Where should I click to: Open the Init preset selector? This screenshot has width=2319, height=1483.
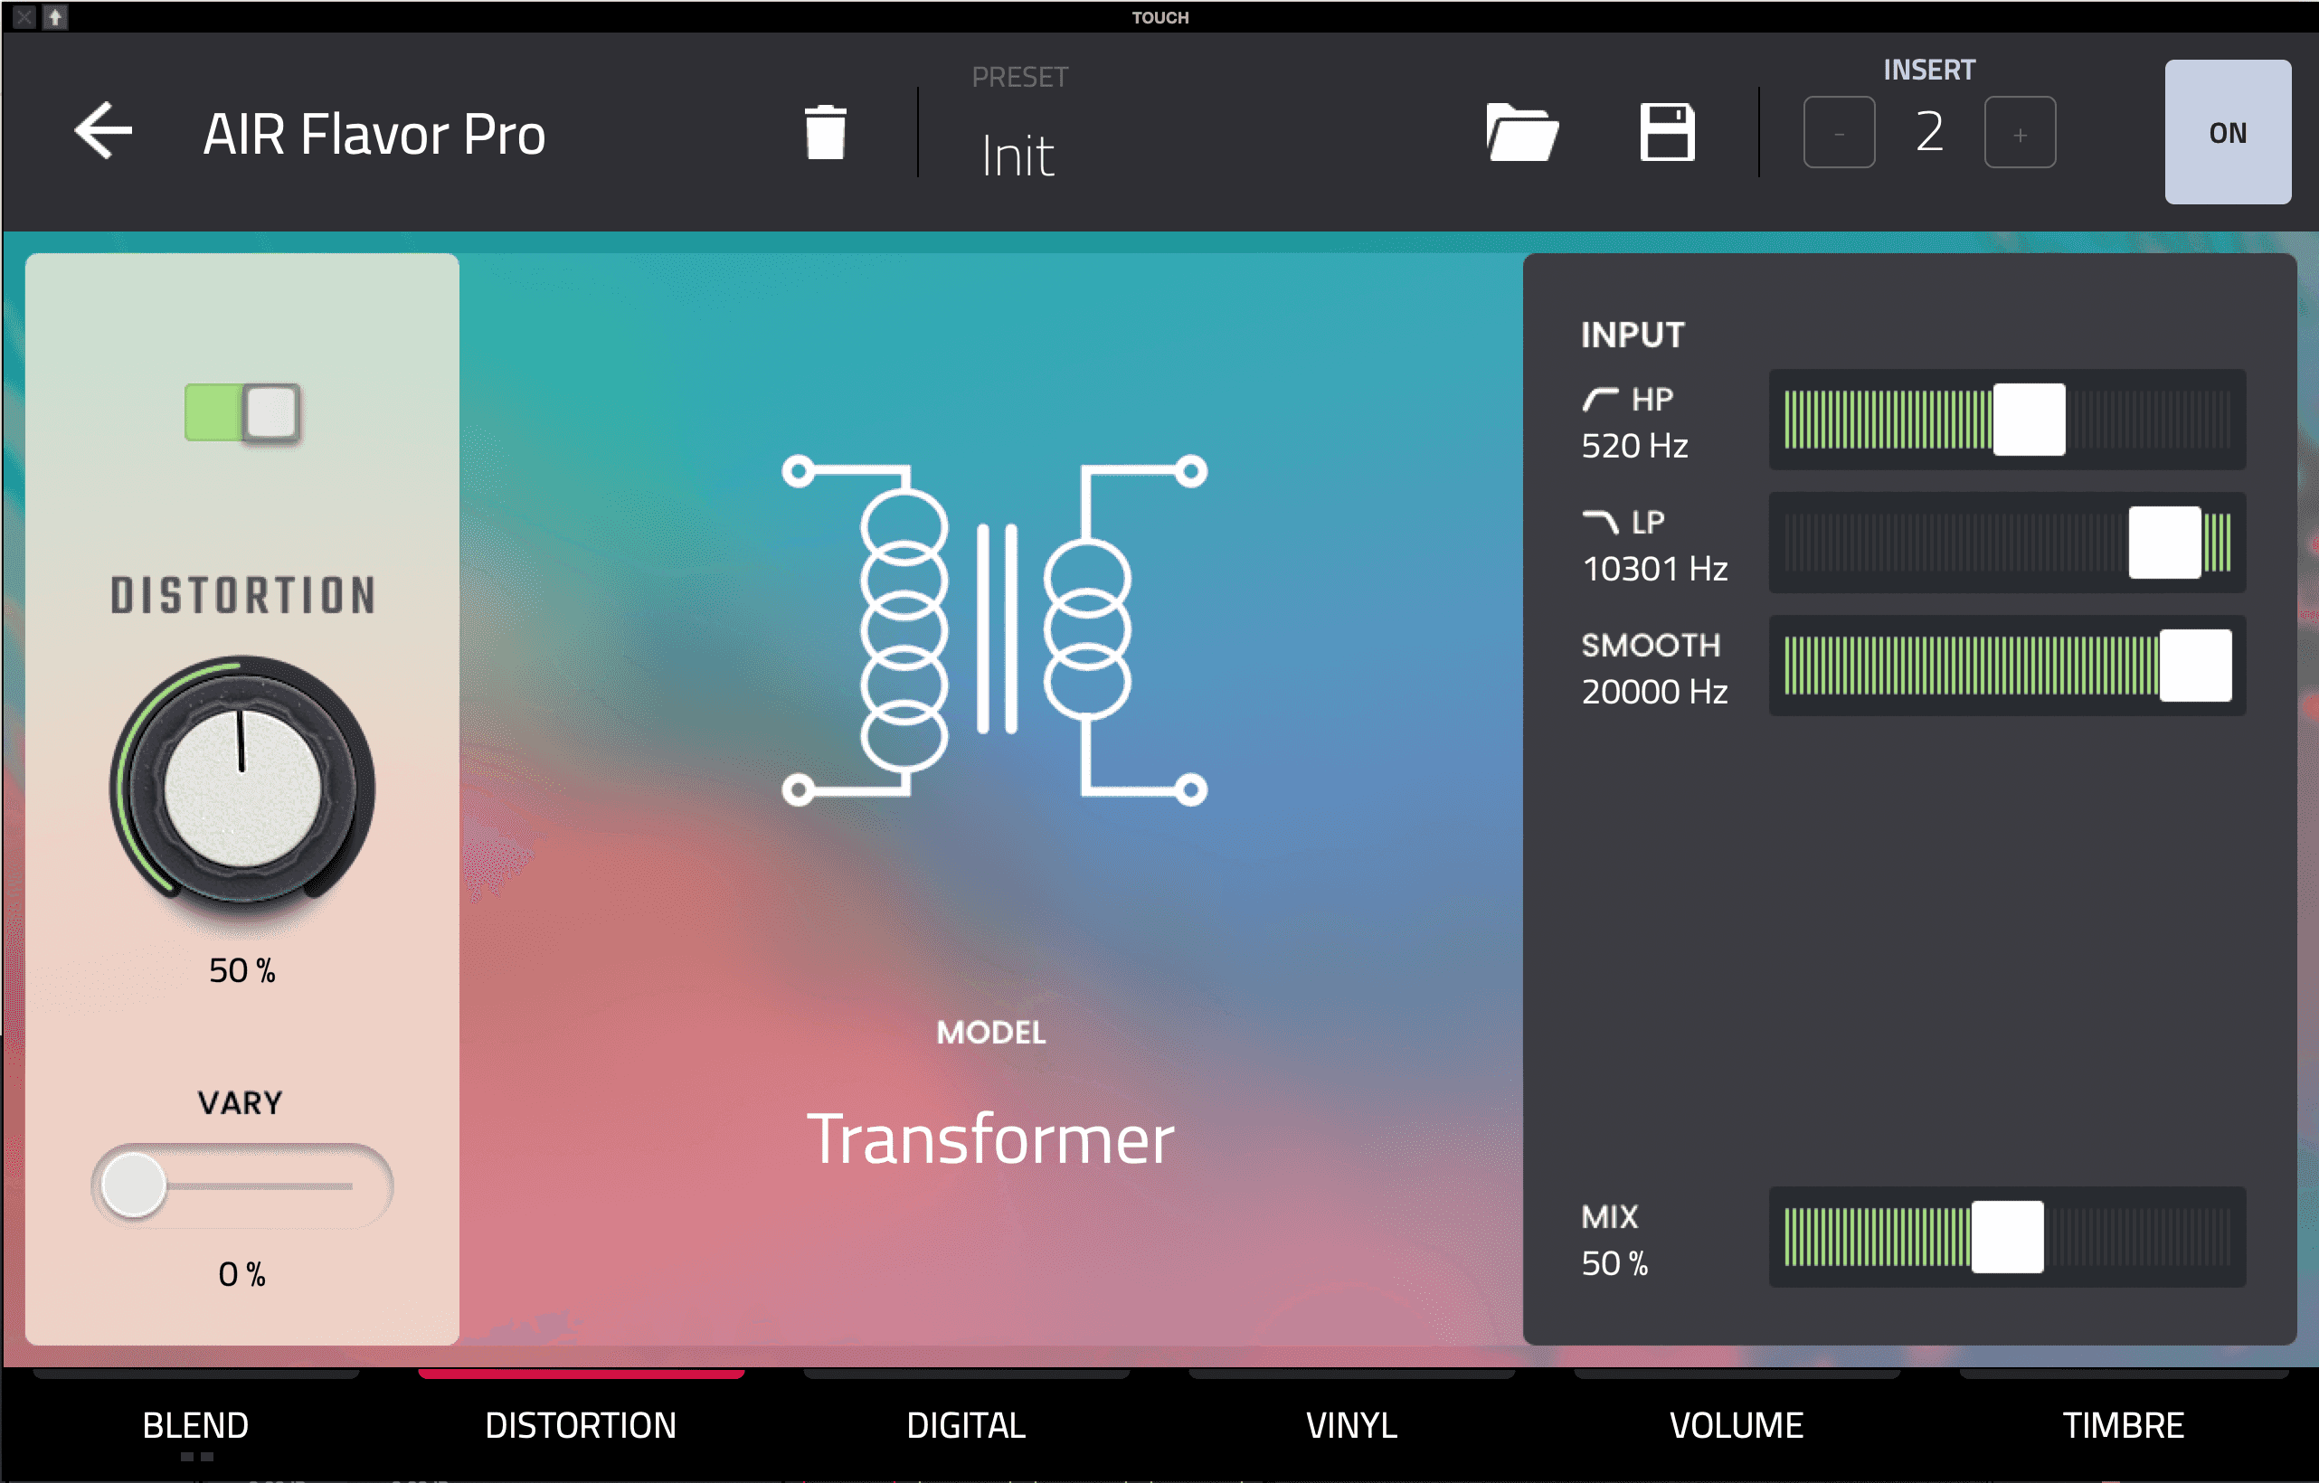coord(1018,155)
